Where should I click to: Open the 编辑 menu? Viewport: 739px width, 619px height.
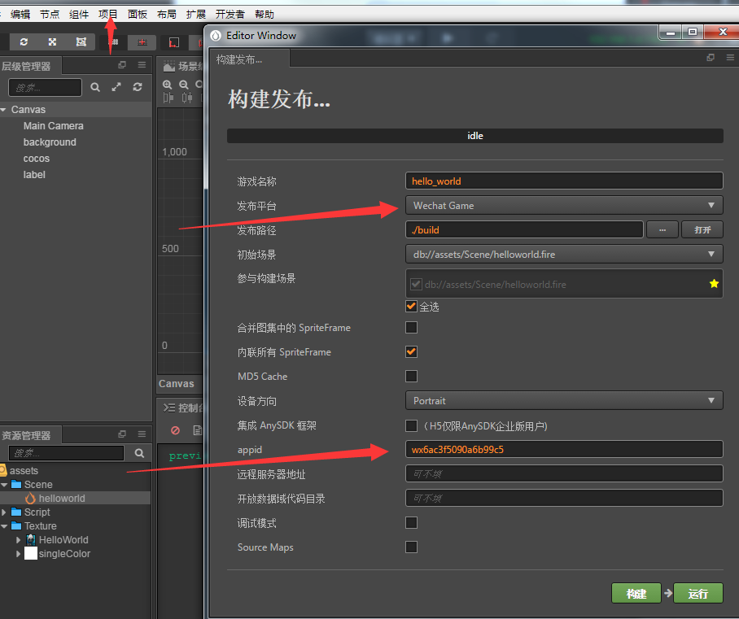[20, 15]
